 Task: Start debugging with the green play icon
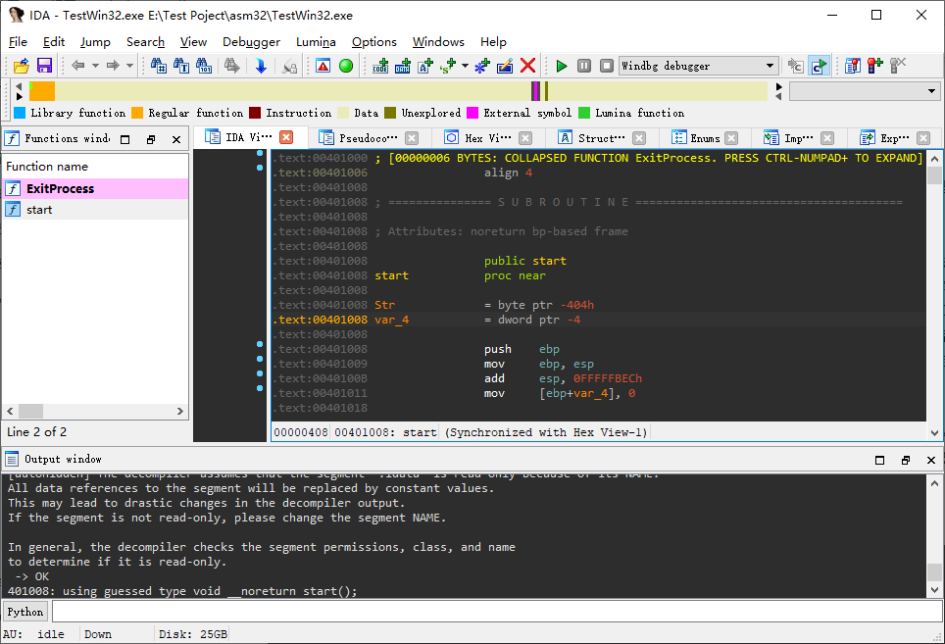tap(561, 66)
